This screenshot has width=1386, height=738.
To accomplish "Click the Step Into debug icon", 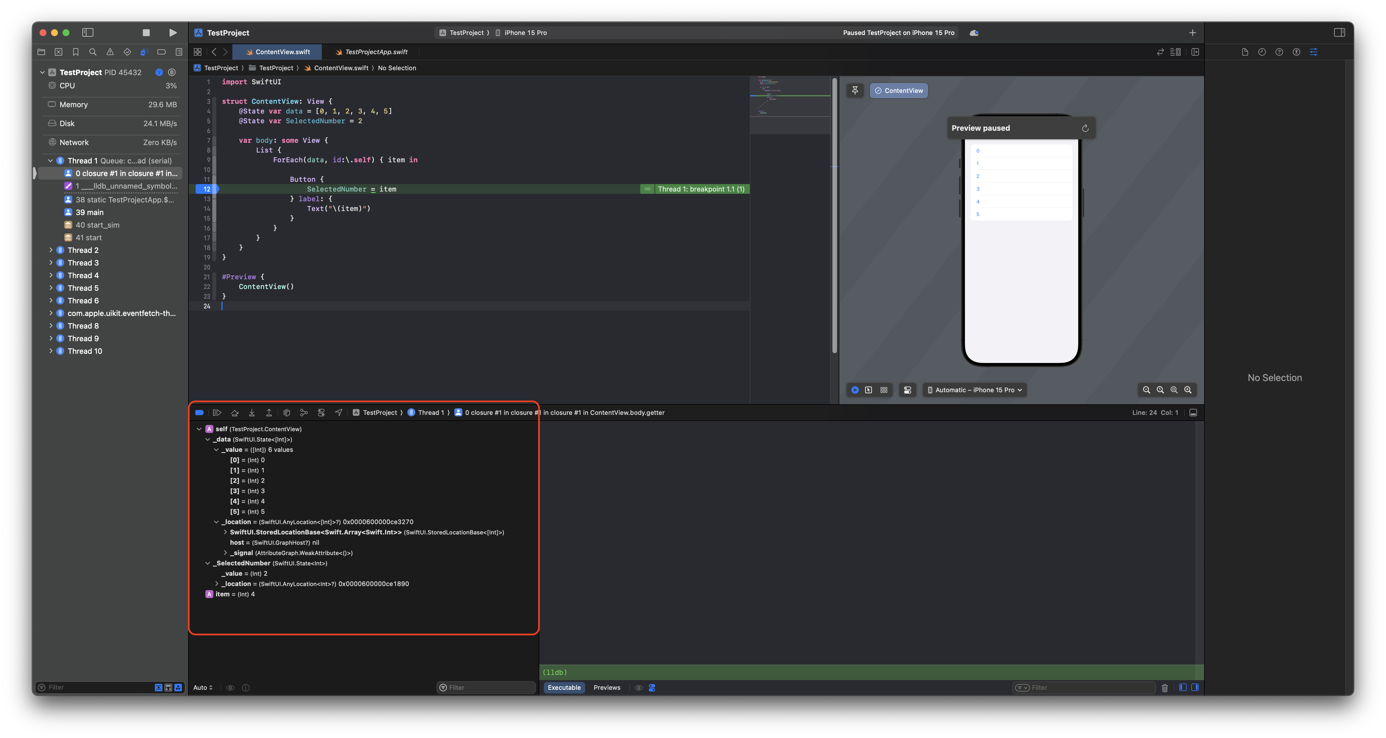I will 252,413.
